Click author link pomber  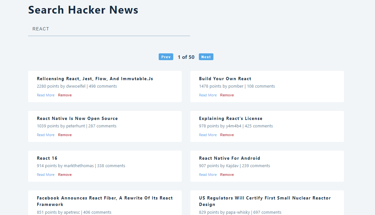pos(235,86)
